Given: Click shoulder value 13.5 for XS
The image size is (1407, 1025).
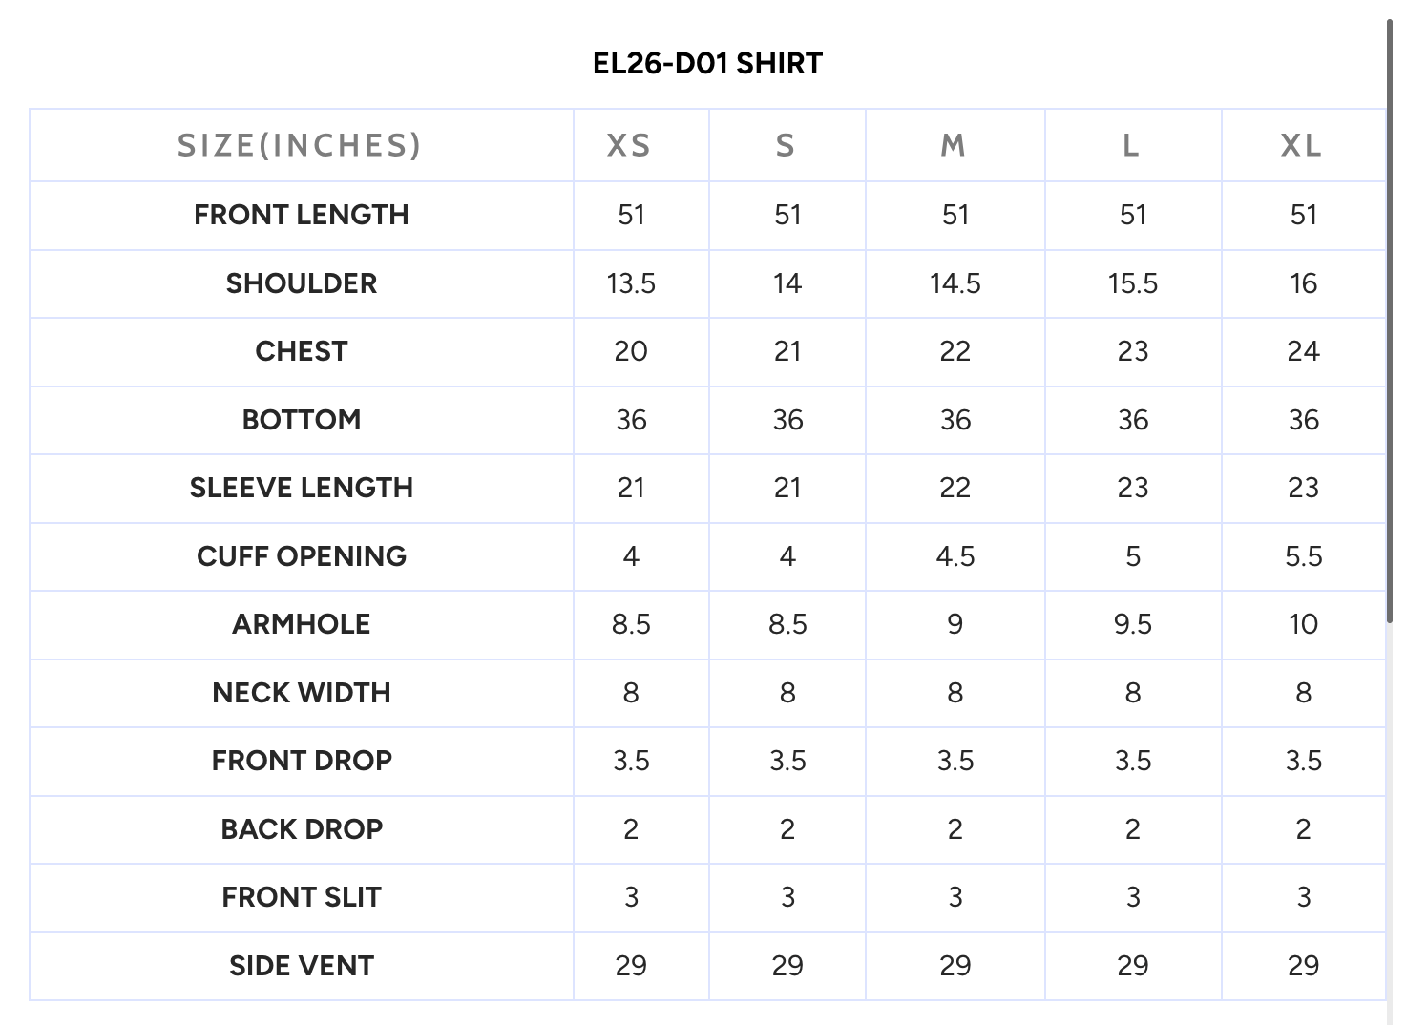Looking at the screenshot, I should tap(631, 283).
